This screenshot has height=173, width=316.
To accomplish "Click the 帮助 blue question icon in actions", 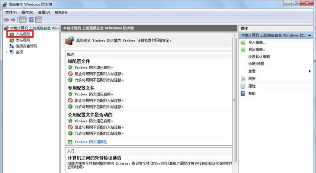I will pos(243,93).
